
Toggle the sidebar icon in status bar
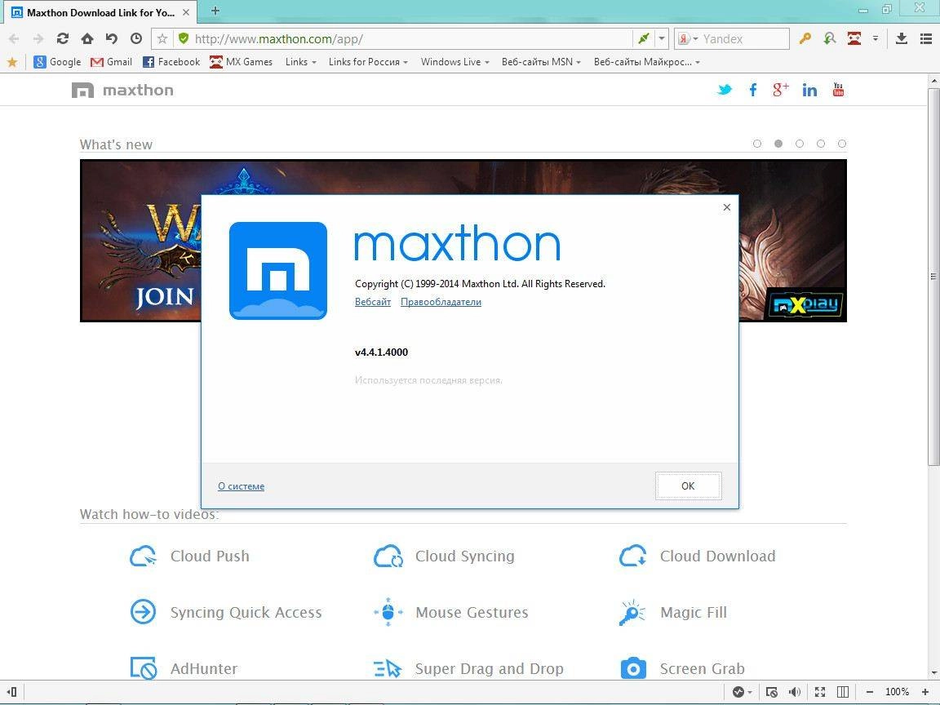[12, 693]
